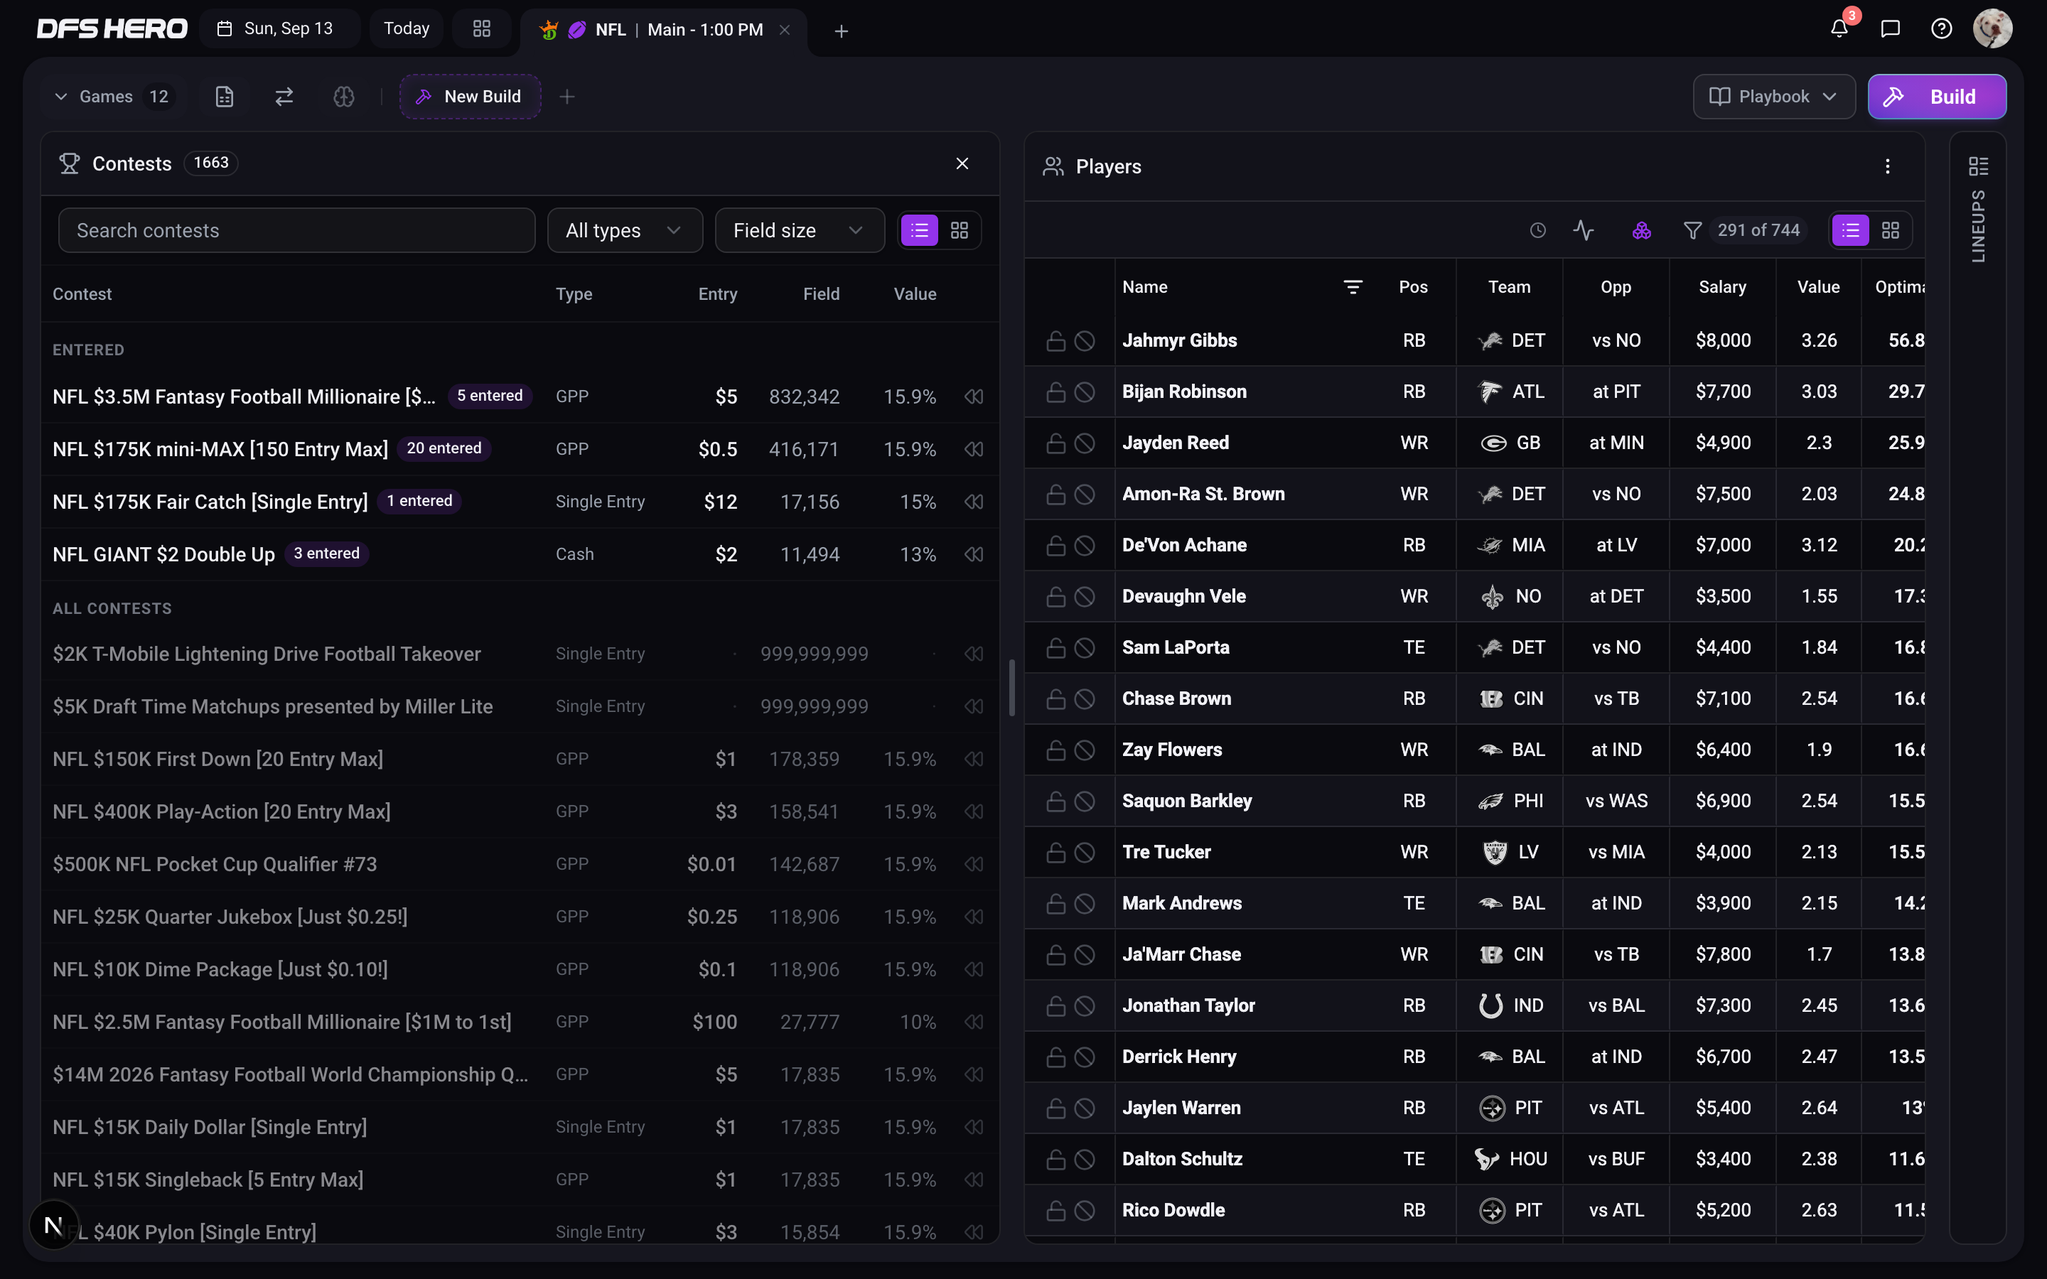This screenshot has width=2047, height=1279.
Task: Sort players by Salary column header
Action: (1722, 287)
